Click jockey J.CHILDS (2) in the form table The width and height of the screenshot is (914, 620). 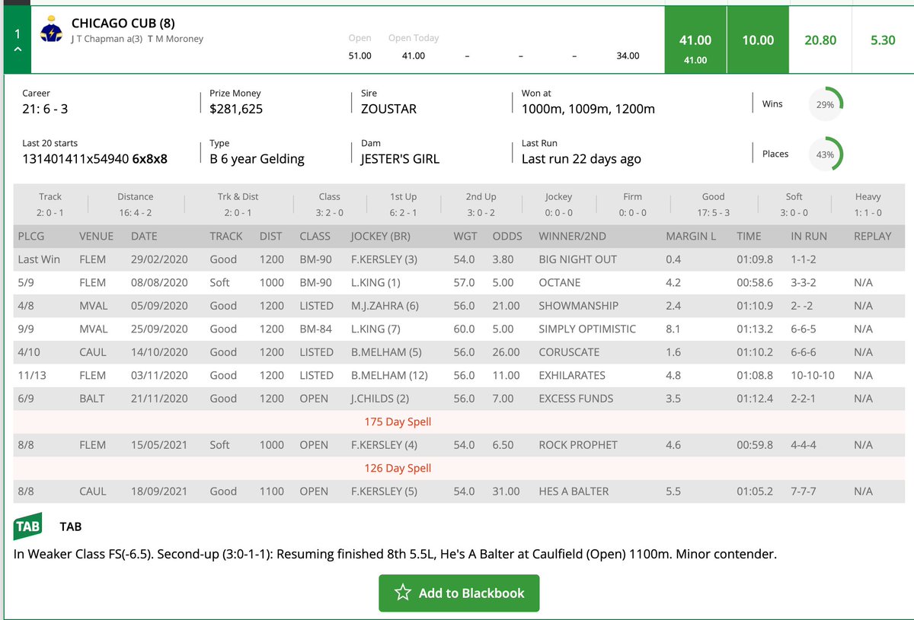(x=382, y=399)
